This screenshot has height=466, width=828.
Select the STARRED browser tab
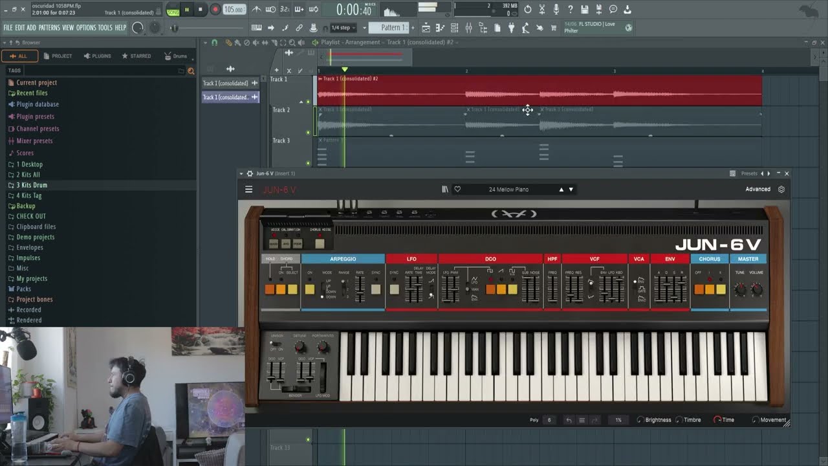[x=136, y=56]
